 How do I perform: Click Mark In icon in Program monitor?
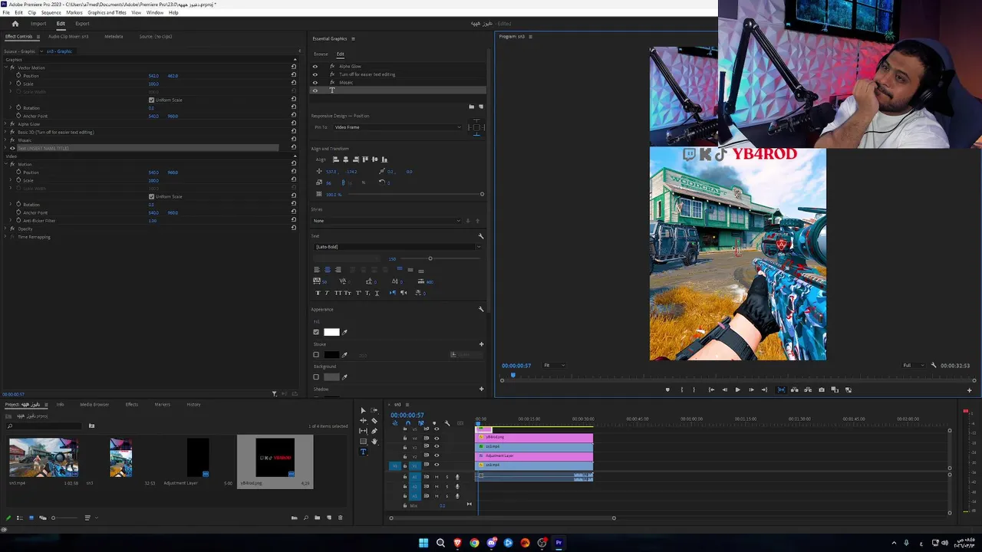pos(681,389)
